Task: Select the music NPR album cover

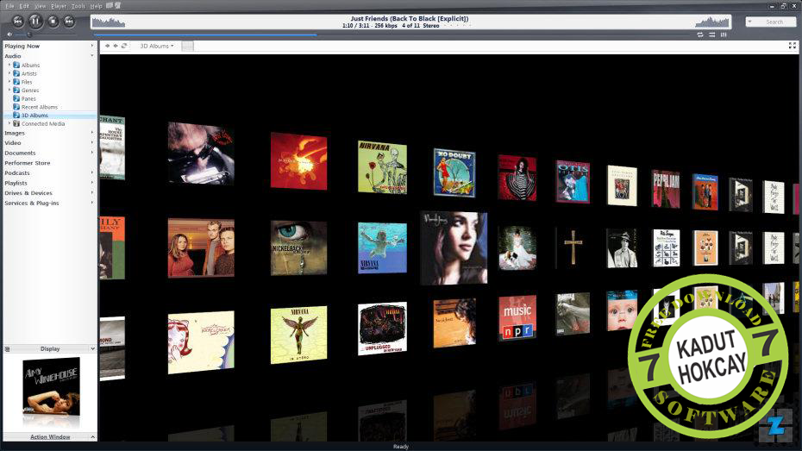Action: pyautogui.click(x=517, y=318)
